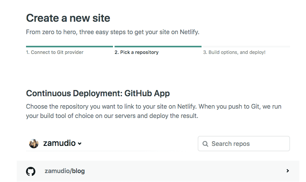The width and height of the screenshot is (306, 182).
Task: Go back to step 1 Connect to Git provider
Action: tap(55, 52)
